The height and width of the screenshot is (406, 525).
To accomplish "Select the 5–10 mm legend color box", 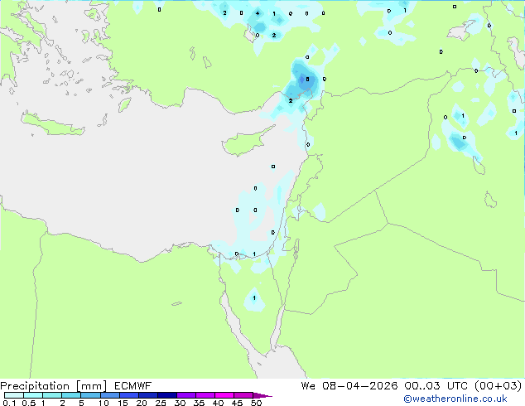I will pyautogui.click(x=90, y=395).
